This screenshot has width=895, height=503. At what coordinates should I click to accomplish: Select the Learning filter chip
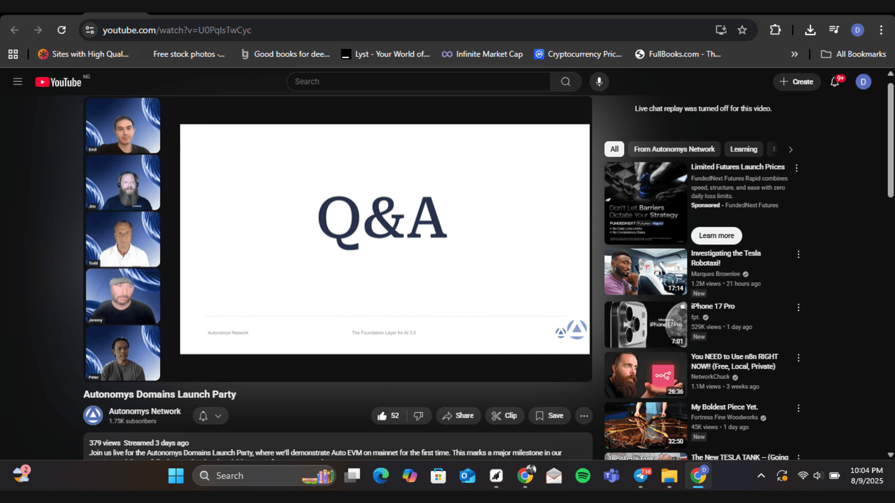[x=744, y=149]
